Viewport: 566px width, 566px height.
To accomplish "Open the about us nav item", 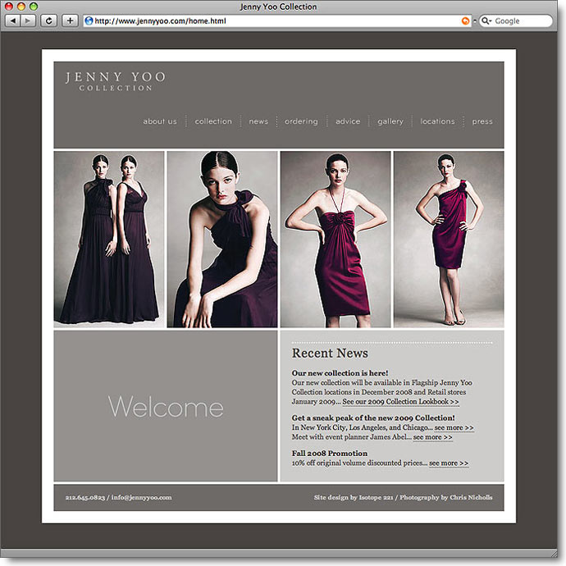I will pyautogui.click(x=160, y=121).
